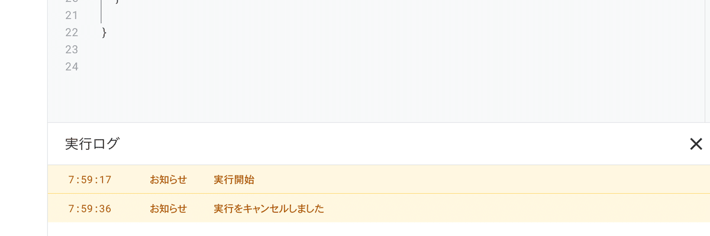
Task: Click blank area below the log entries
Action: click(x=379, y=230)
